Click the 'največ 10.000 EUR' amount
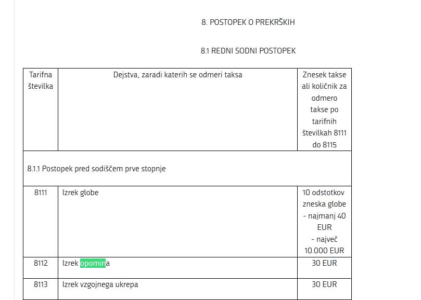The width and height of the screenshot is (421, 300). pyautogui.click(x=324, y=245)
